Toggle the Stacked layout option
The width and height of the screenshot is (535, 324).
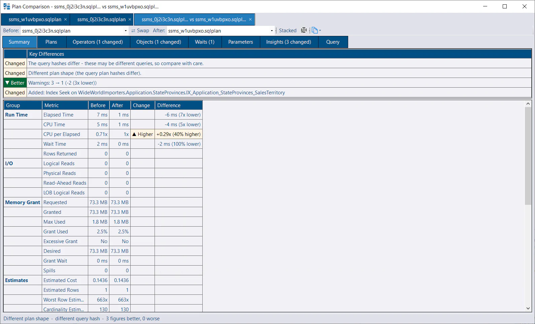[x=288, y=31]
